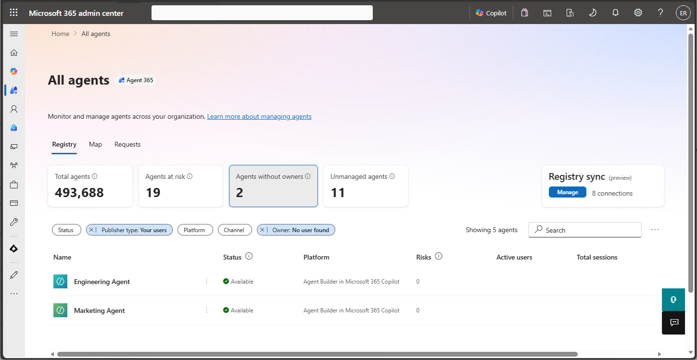The image size is (697, 360).
Task: Open more table options ellipsis near Search
Action: 655,230
